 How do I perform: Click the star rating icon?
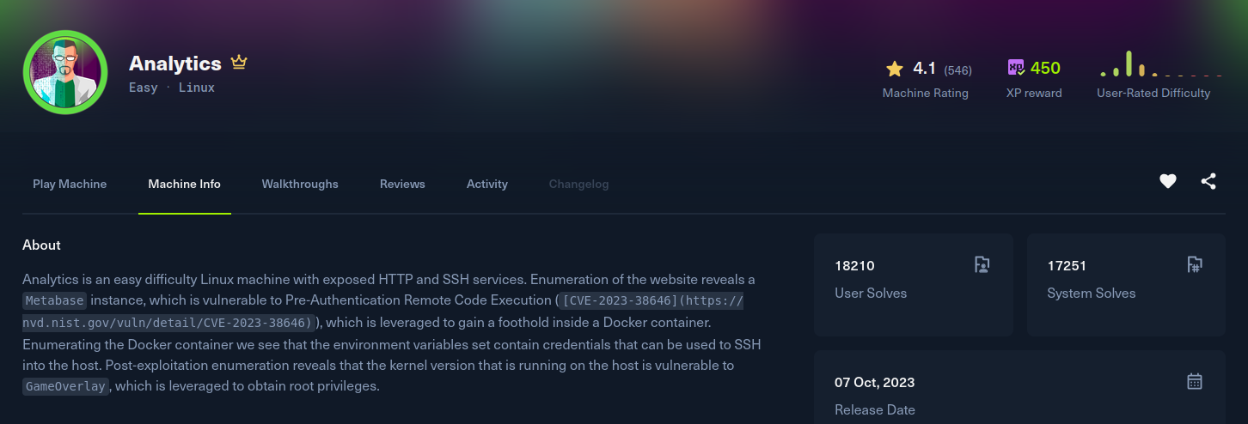click(895, 68)
